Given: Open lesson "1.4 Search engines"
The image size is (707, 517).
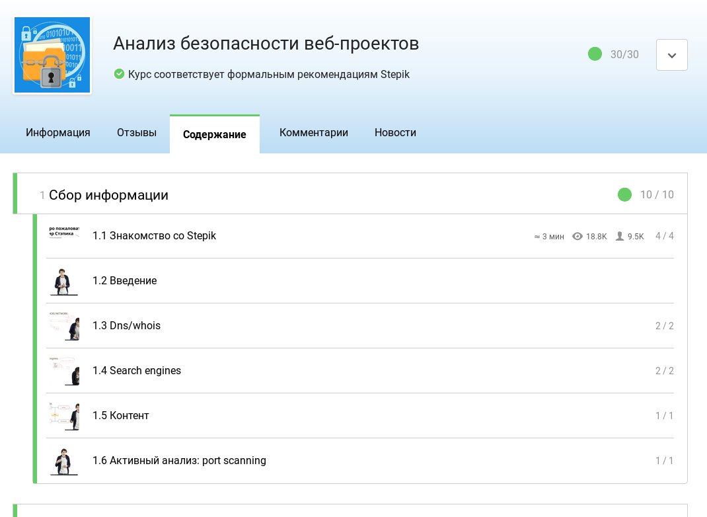Looking at the screenshot, I should coord(137,371).
